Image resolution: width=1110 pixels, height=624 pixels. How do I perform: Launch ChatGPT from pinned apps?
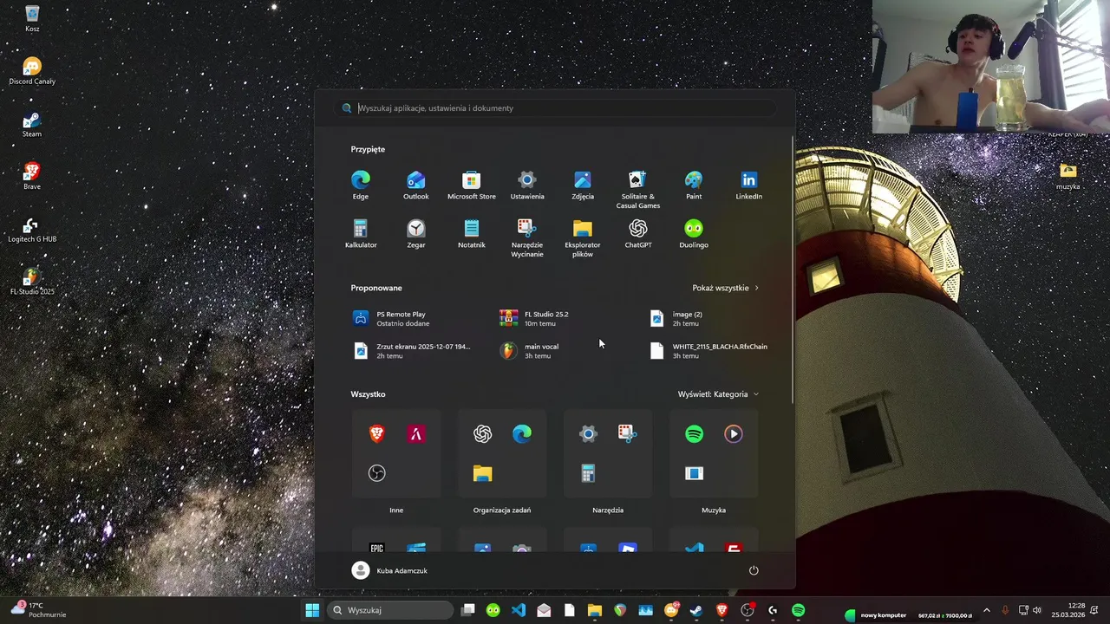[x=638, y=234]
